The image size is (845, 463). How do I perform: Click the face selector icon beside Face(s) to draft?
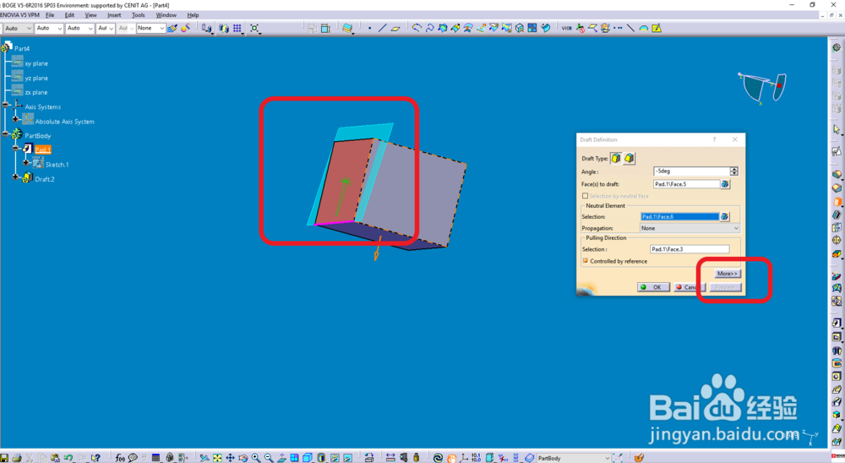[x=725, y=184]
